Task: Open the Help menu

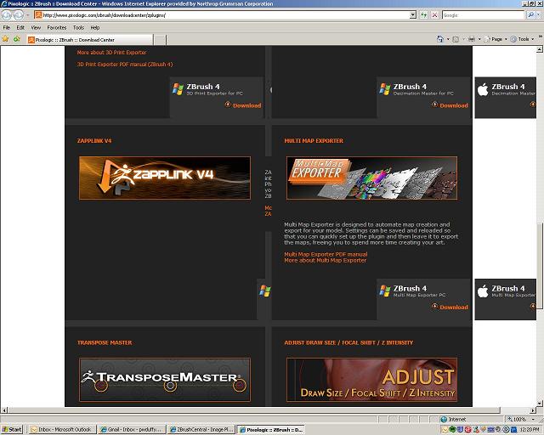Action: [x=95, y=27]
